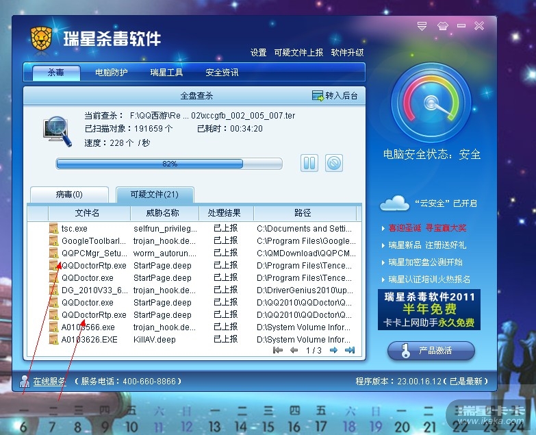Screen dimensions: 536x435
Task: Open 喜迎圣诞 寻宝赢大奖 news link
Action: tap(427, 227)
